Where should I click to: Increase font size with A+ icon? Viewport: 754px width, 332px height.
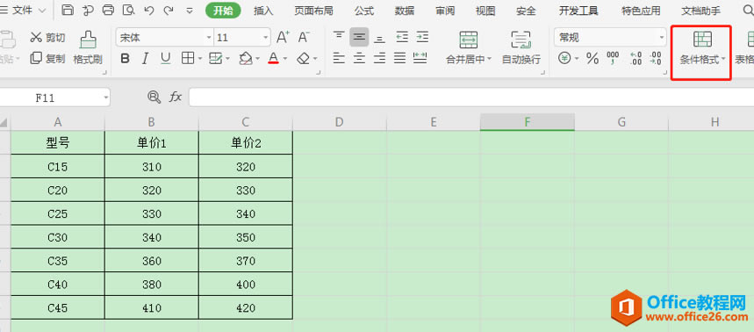[284, 37]
